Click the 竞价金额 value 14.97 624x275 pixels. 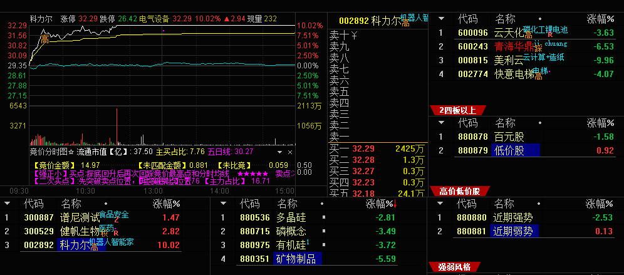coord(90,165)
